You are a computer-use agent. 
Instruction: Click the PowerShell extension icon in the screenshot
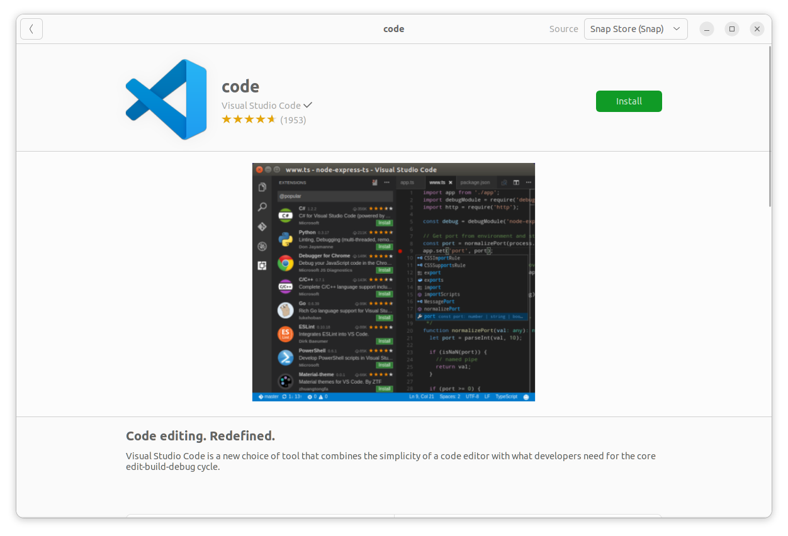tap(286, 357)
